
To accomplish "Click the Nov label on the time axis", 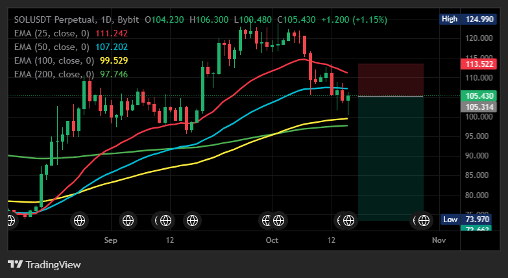I will (439, 240).
